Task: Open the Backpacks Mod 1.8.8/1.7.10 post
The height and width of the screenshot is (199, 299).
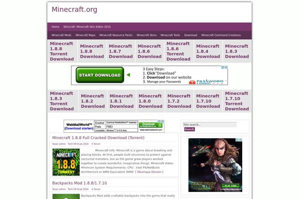Action: tap(80, 183)
